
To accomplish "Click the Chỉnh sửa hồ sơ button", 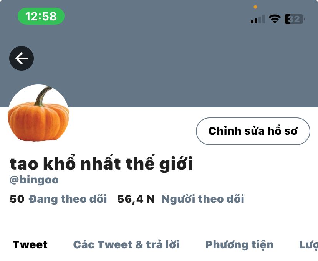I will tap(253, 131).
